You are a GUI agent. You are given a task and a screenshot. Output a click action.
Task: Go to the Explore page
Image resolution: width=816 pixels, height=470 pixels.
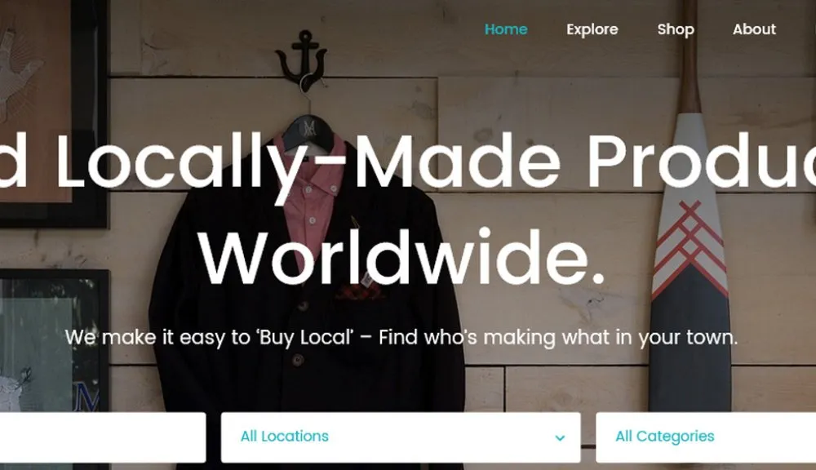pos(592,29)
